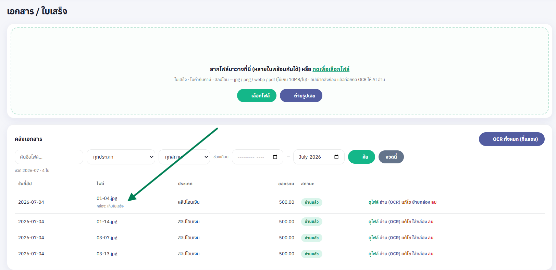Click the งวดนี้ current period button

391,157
